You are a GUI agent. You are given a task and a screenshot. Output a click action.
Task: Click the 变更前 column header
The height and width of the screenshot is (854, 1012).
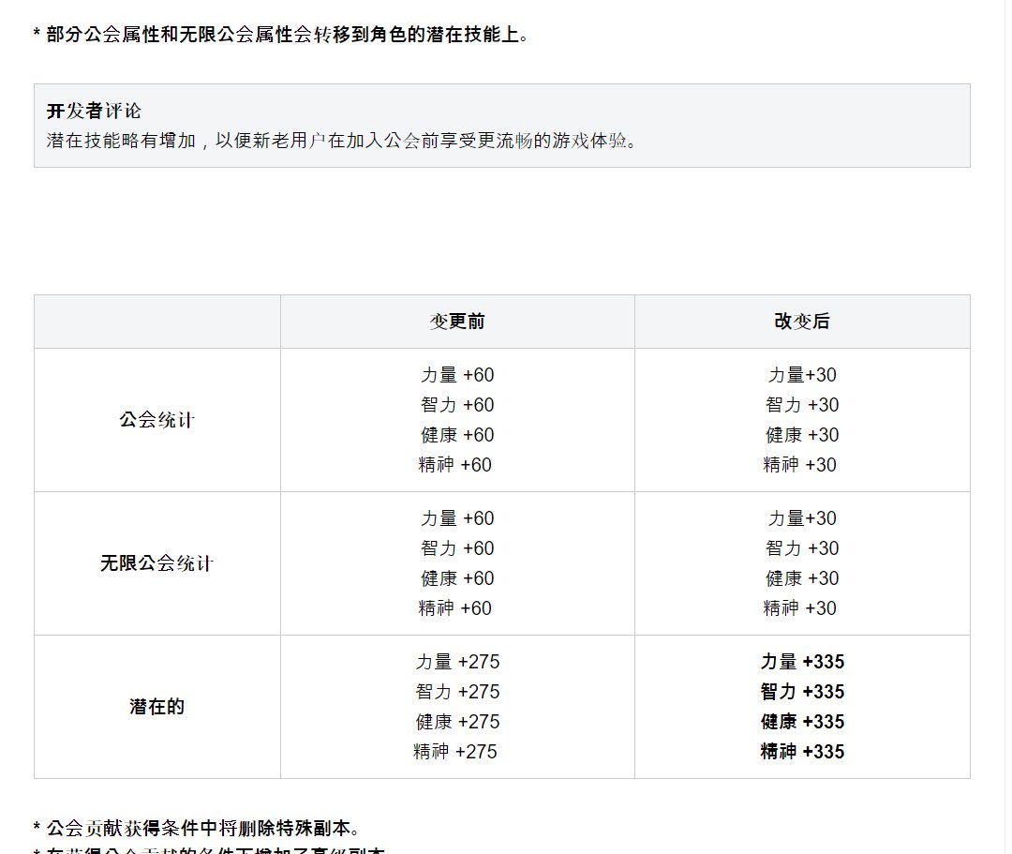click(x=456, y=322)
